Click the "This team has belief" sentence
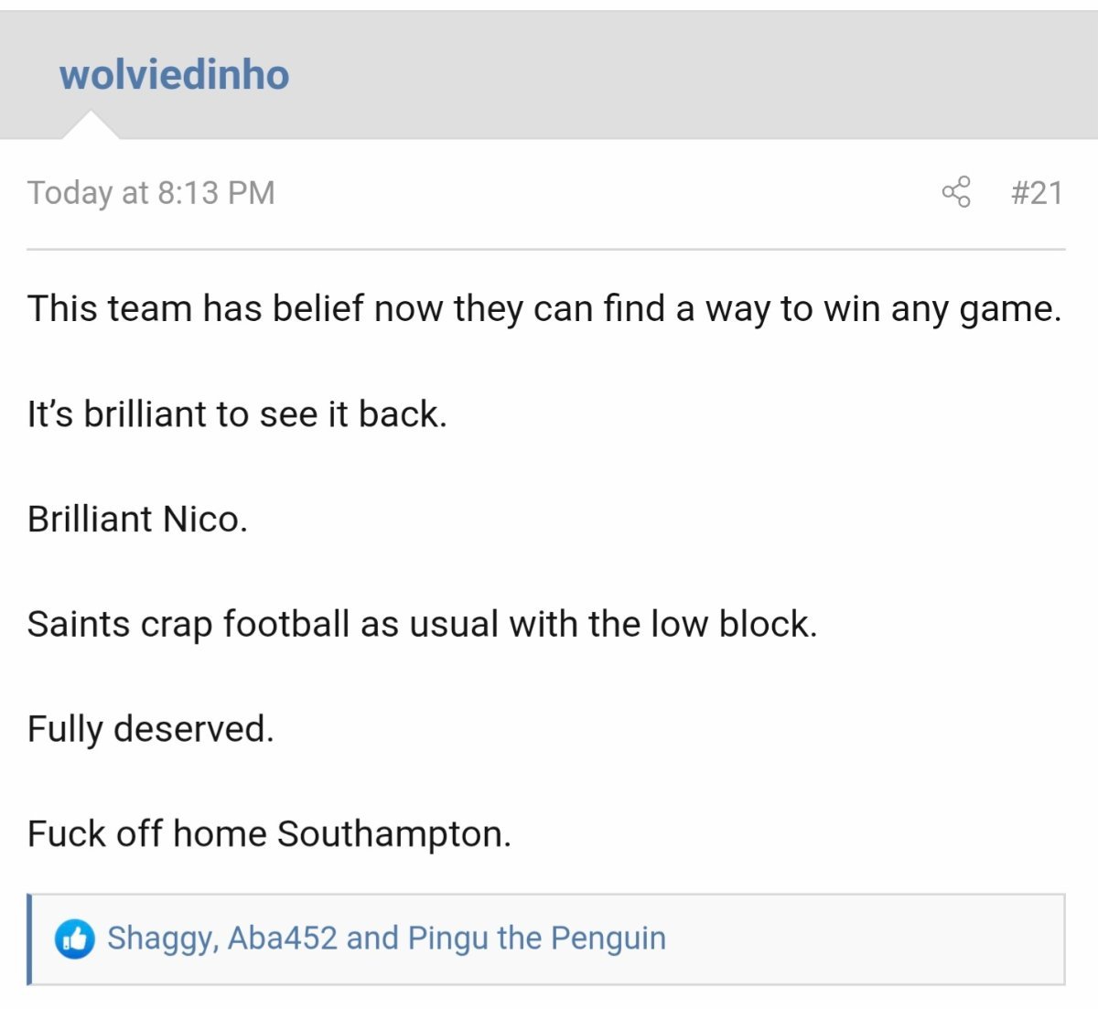 tap(544, 308)
